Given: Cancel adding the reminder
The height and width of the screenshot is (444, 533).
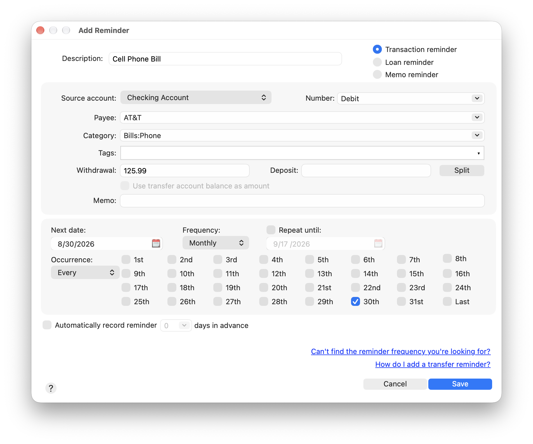Looking at the screenshot, I should 395,384.
